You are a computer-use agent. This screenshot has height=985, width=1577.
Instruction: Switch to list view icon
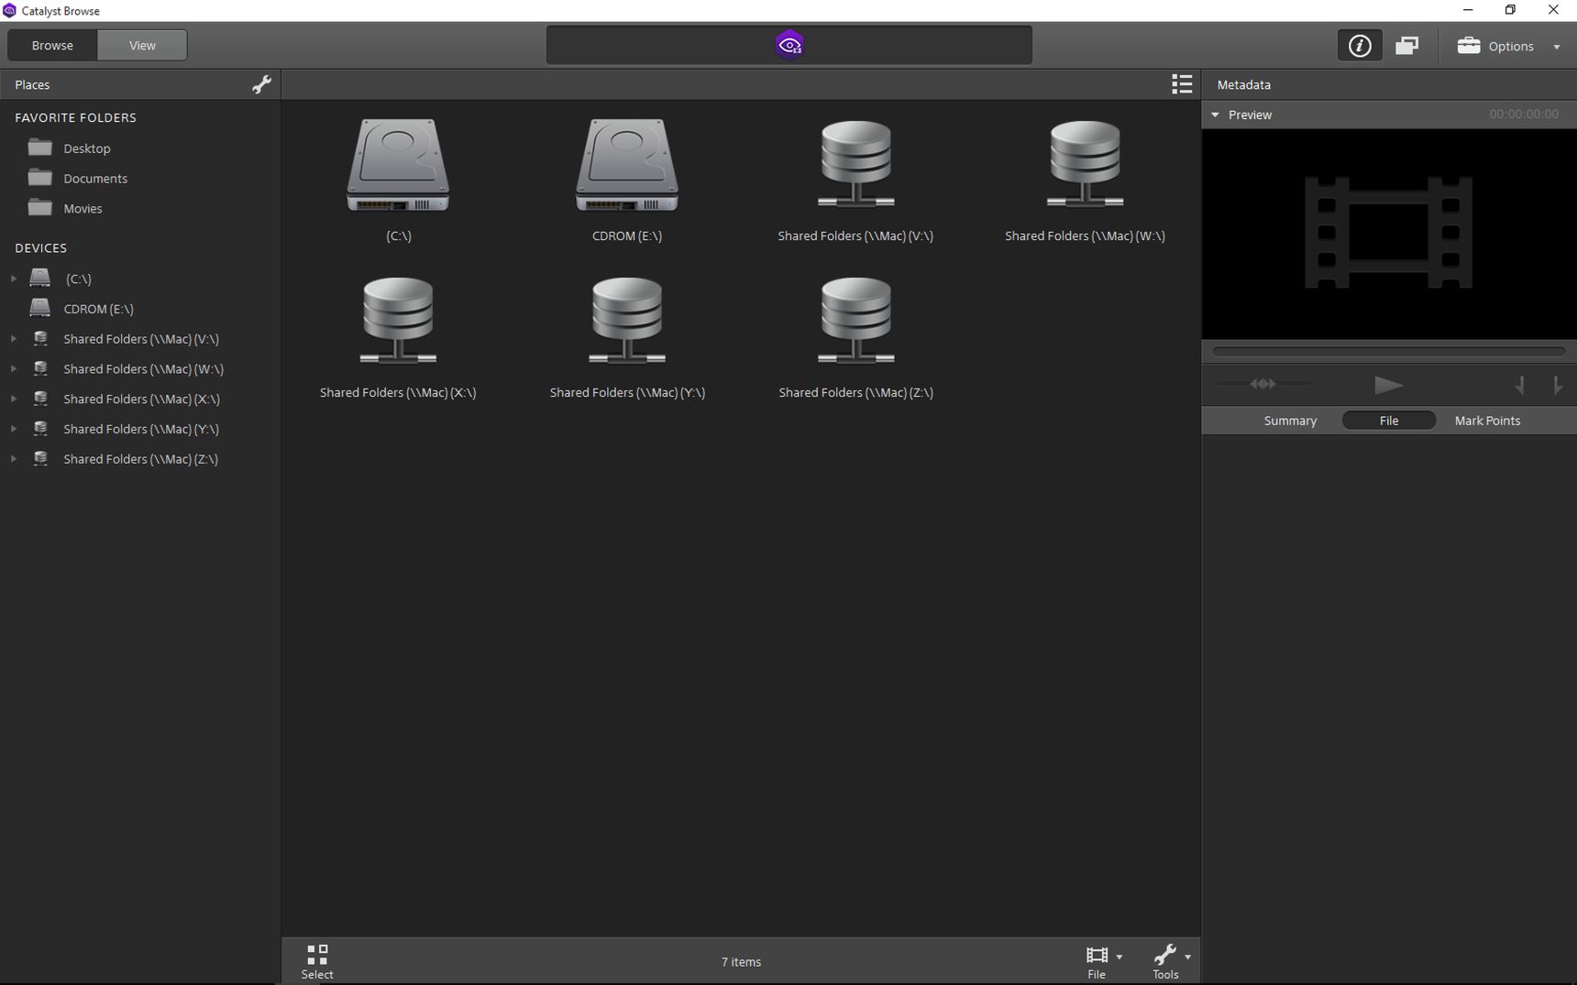tap(1182, 84)
